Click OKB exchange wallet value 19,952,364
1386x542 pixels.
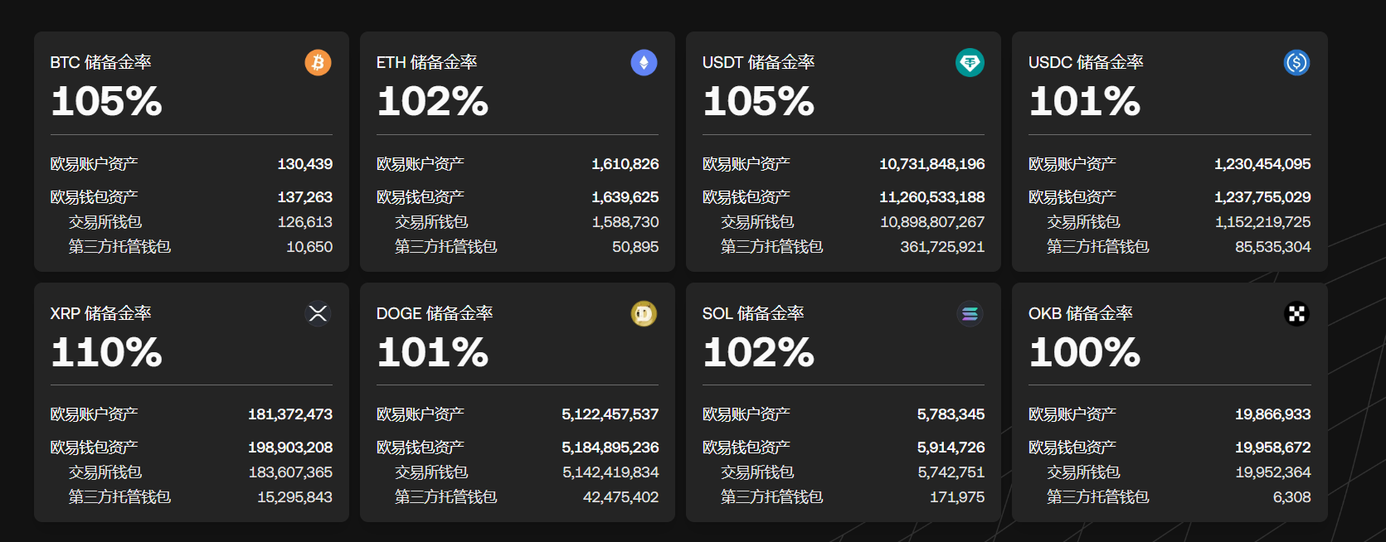(x=1272, y=472)
